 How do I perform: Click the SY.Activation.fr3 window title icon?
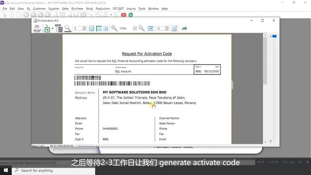(x=35, y=20)
